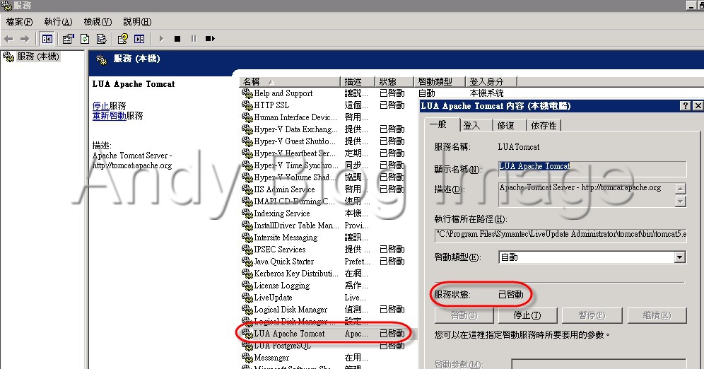Click the Start service play icon

point(161,39)
